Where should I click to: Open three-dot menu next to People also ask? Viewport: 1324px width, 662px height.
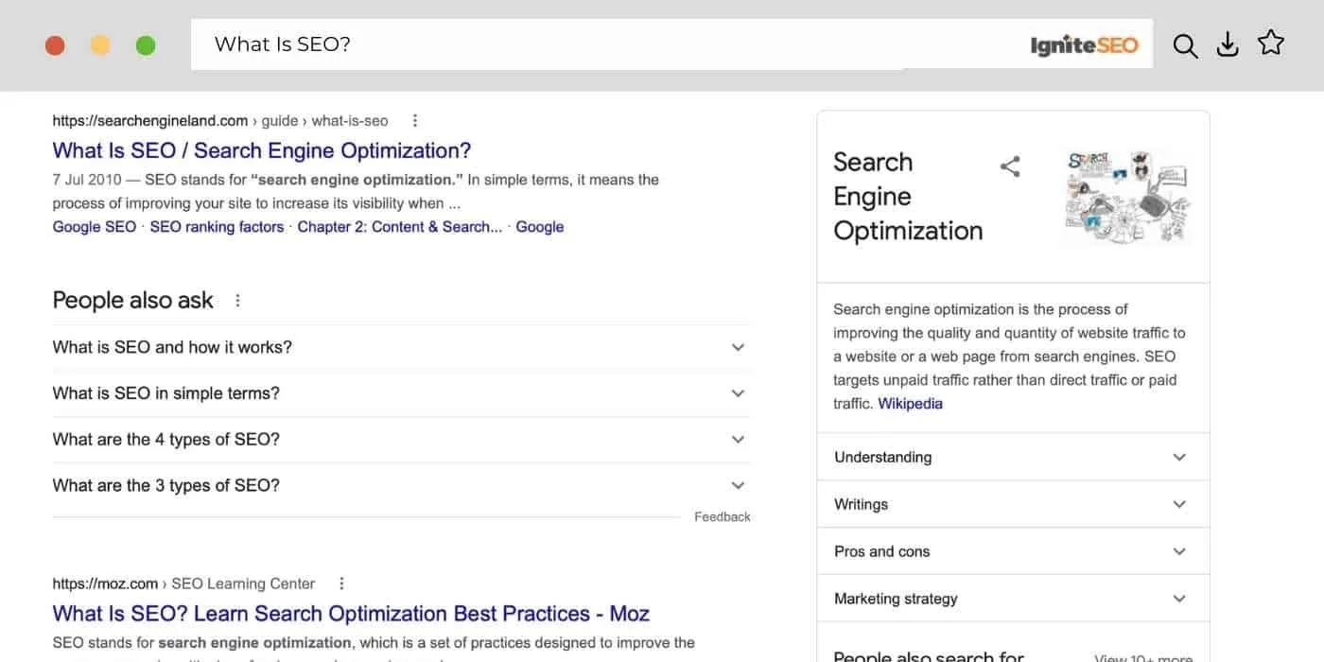(237, 301)
